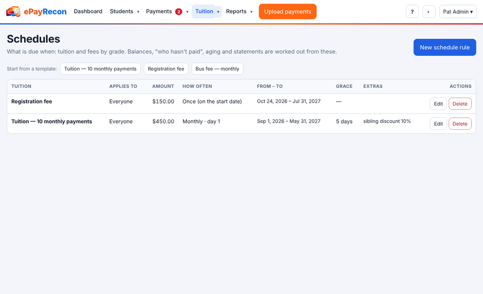483x294 pixels.
Task: Click the Schedules page heading
Action: point(33,39)
